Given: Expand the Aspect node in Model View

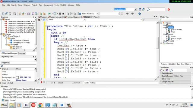Looking at the screenshot, I should [x=164, y=25].
